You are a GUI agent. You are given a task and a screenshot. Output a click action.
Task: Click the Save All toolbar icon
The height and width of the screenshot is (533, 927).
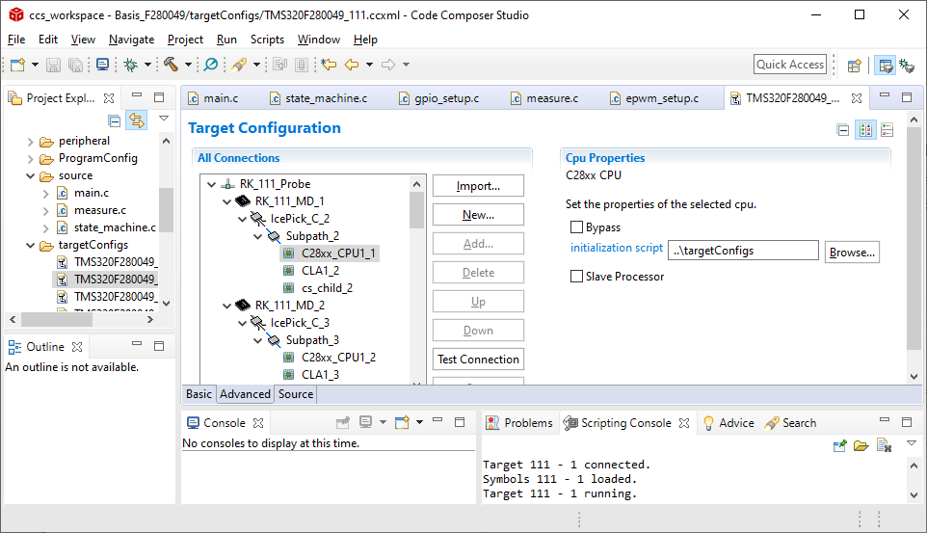(75, 65)
